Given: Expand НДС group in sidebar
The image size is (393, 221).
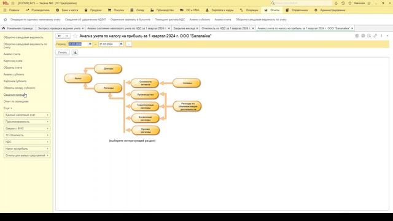Looking at the screenshot, I should pyautogui.click(x=27, y=142).
